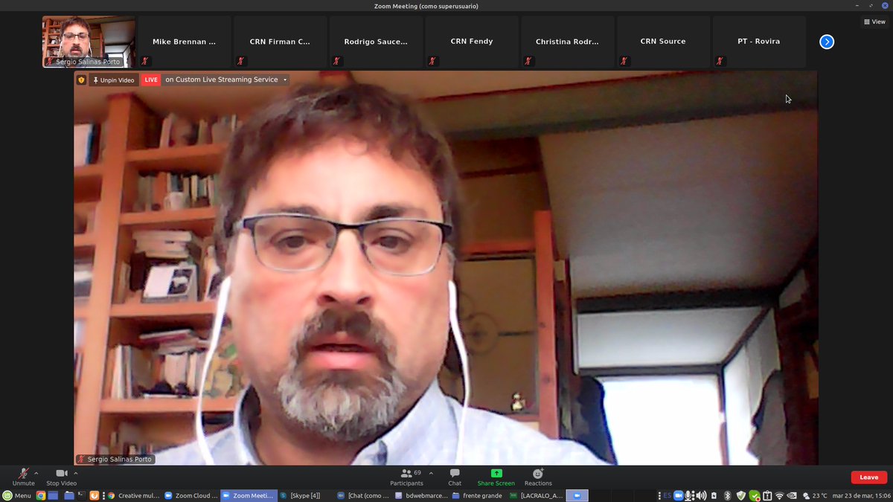Screen dimensions: 893x502
Task: Open the Chat panel
Action: tap(455, 476)
